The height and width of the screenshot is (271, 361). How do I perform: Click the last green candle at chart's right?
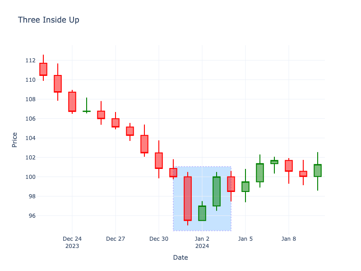[x=318, y=170]
